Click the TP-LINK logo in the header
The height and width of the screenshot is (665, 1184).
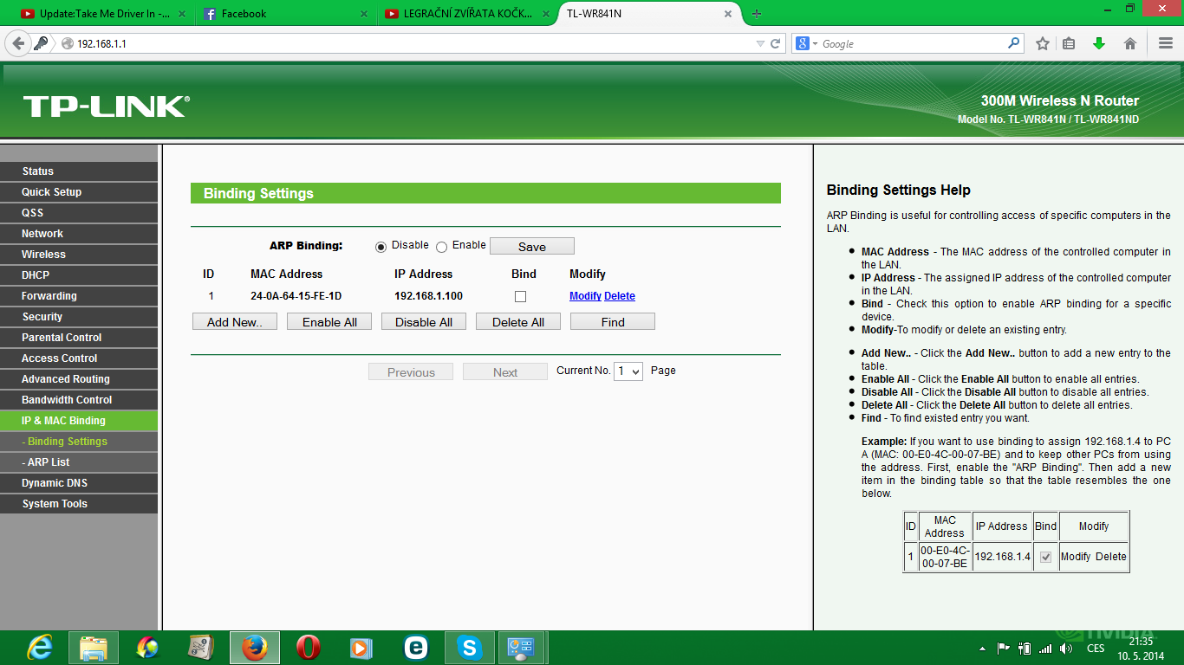(106, 107)
